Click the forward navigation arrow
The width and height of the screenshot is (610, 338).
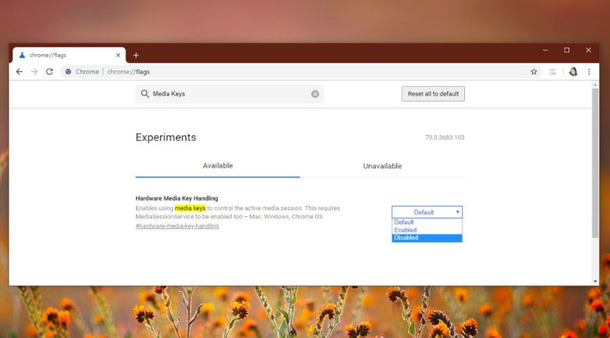click(34, 72)
